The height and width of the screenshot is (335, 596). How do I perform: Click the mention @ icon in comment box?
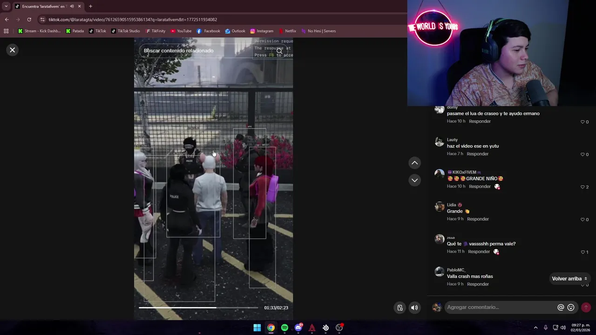(x=561, y=307)
